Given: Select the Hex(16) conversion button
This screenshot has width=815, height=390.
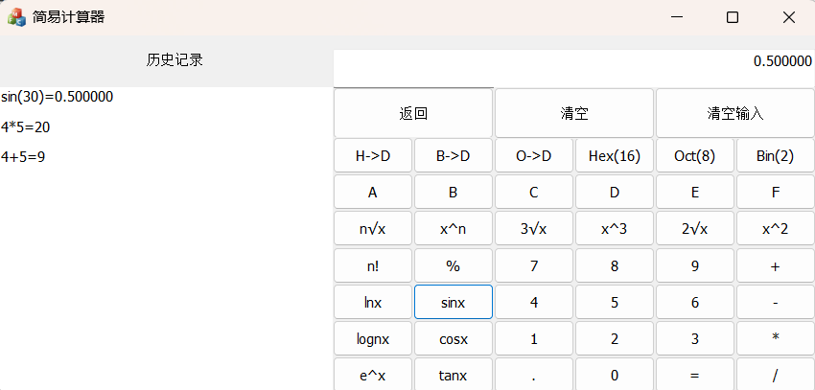Looking at the screenshot, I should (x=615, y=155).
